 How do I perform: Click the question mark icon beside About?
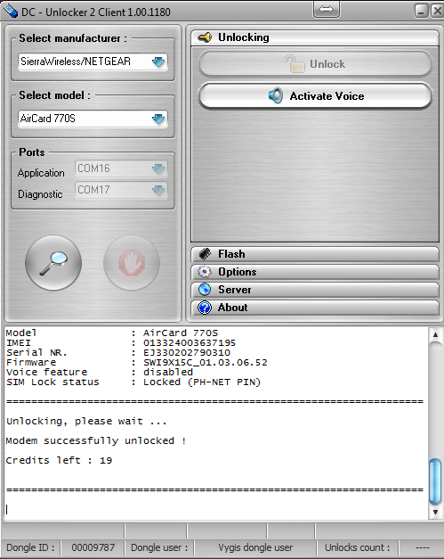click(205, 308)
